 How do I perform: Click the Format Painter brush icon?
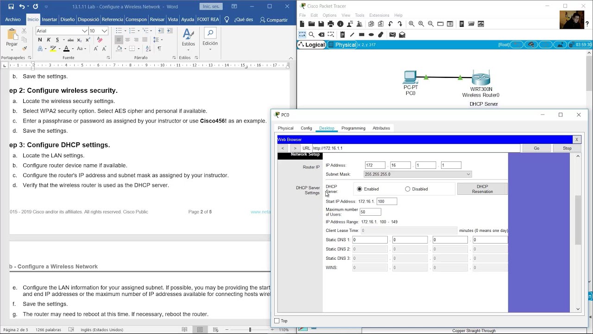pos(25,48)
